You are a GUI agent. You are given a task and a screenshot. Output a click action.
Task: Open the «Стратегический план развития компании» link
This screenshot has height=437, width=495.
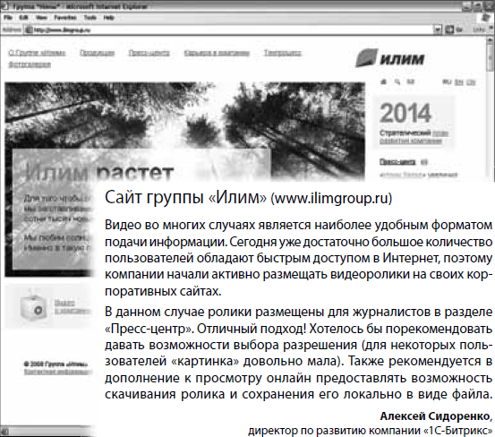[x=414, y=137]
